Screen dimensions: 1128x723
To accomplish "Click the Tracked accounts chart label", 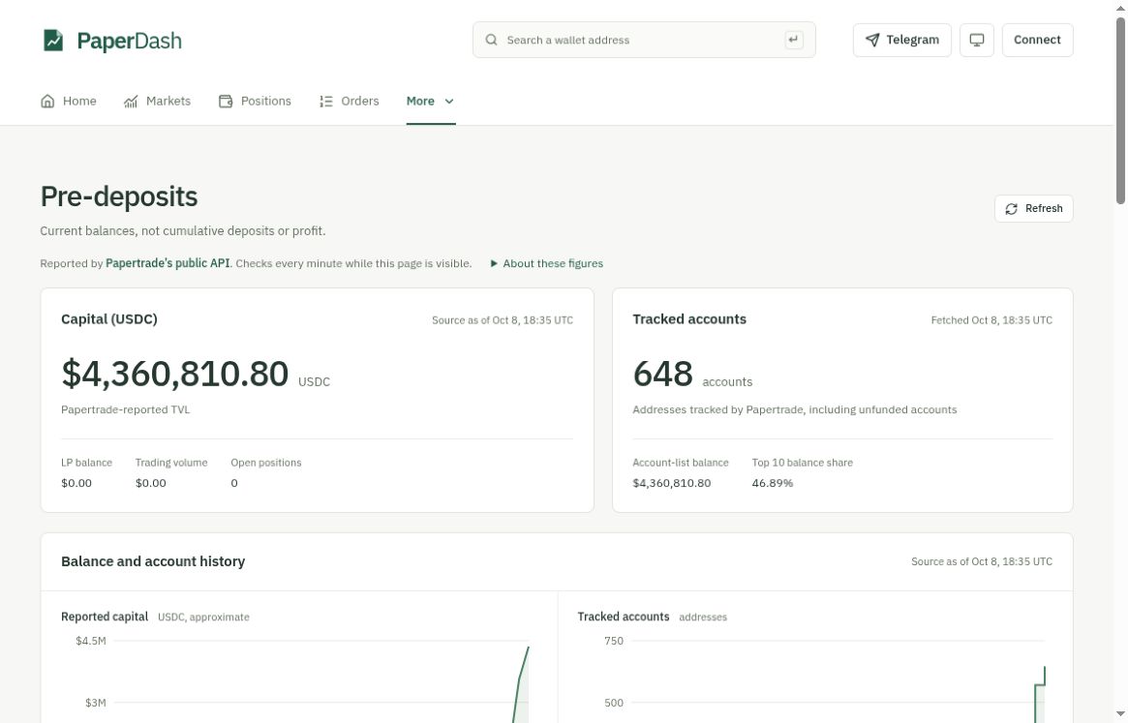I will [623, 618].
